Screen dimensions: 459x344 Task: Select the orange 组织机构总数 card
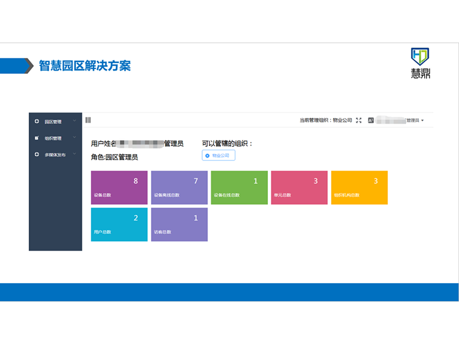click(x=359, y=187)
